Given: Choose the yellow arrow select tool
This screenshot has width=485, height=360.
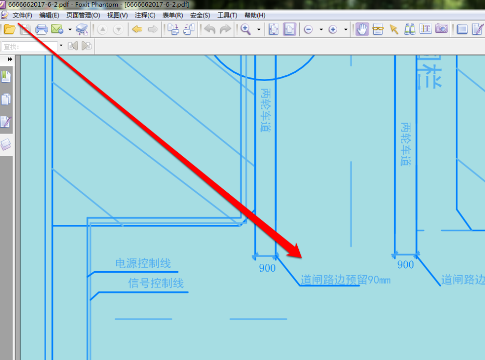Looking at the screenshot, I should click(x=394, y=29).
